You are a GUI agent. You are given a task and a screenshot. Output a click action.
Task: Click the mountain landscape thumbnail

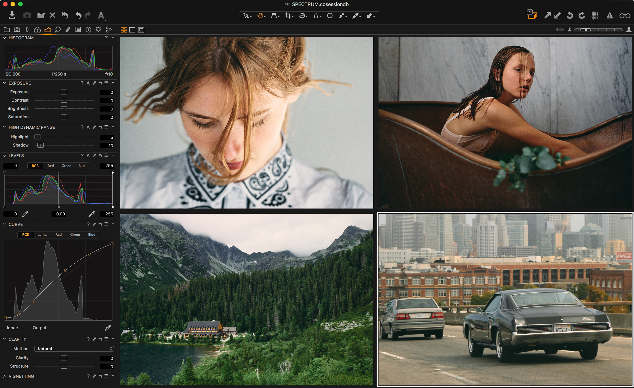click(x=249, y=299)
